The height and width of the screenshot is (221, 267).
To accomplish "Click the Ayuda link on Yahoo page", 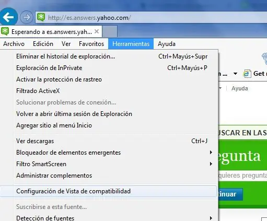I will point(239,88).
